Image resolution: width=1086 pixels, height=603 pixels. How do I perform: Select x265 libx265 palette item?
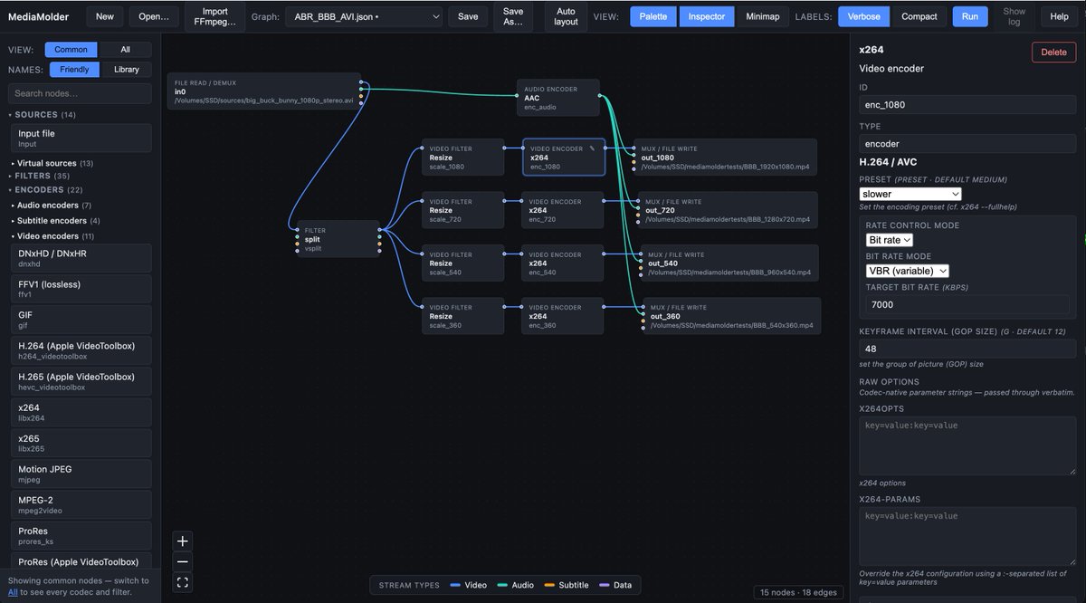pos(81,443)
